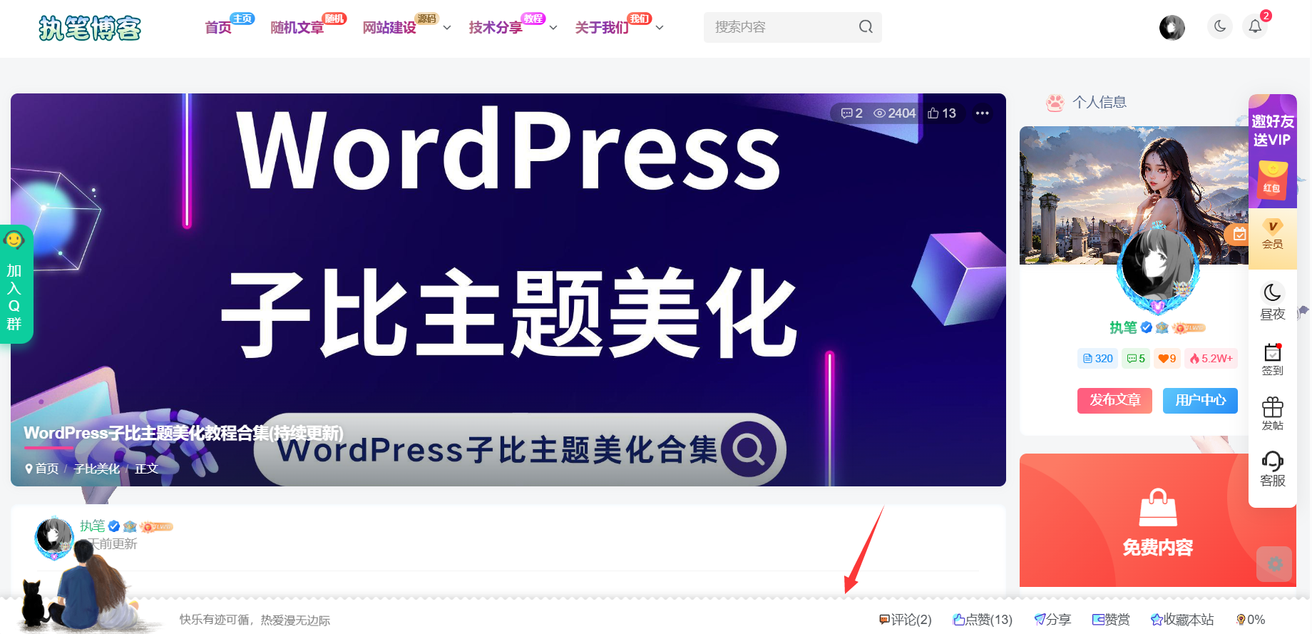
Task: Click the 签到 check-in icon
Action: click(1273, 359)
